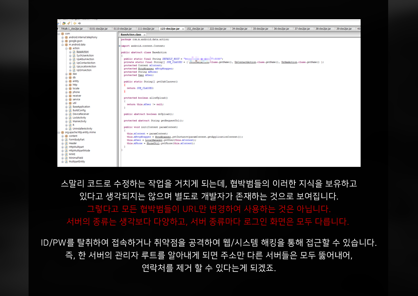Expand the android.internal.telephony package
Viewport: 418px width, 296px height.
(x=63, y=37)
